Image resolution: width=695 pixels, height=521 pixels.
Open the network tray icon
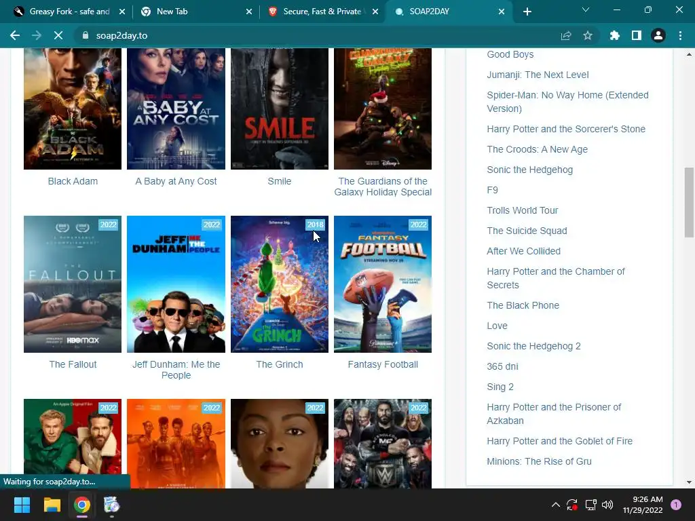(590, 505)
